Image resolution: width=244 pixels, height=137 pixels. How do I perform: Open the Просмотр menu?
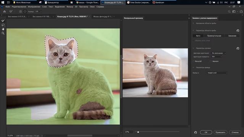coord(83,7)
